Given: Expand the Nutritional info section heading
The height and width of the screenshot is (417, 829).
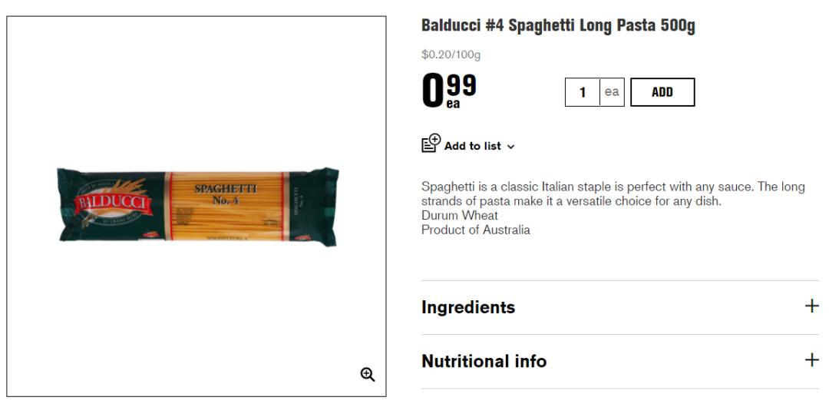Looking at the screenshot, I should click(484, 361).
